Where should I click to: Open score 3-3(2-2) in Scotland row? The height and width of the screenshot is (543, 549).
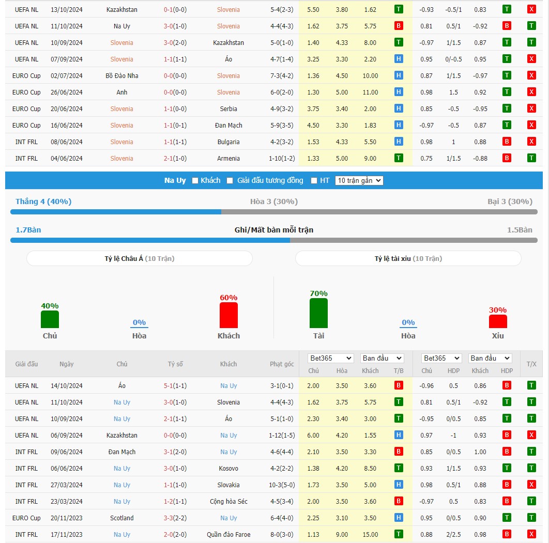[x=175, y=518]
